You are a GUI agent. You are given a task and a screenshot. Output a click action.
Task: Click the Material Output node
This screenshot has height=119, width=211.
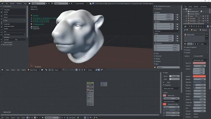point(104,84)
